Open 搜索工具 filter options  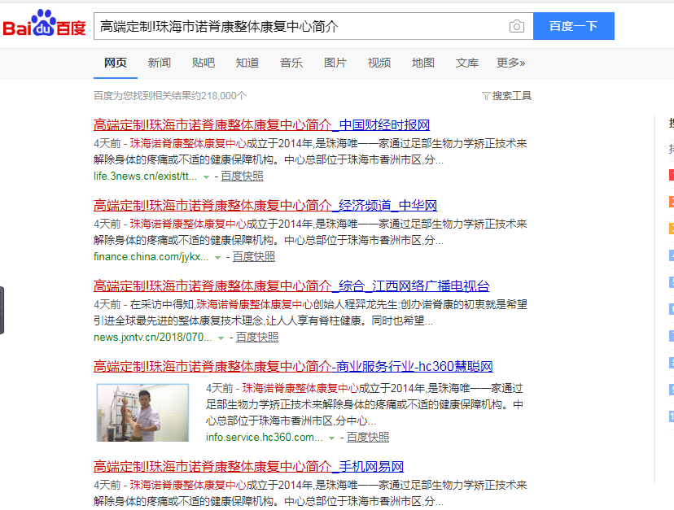(x=507, y=95)
